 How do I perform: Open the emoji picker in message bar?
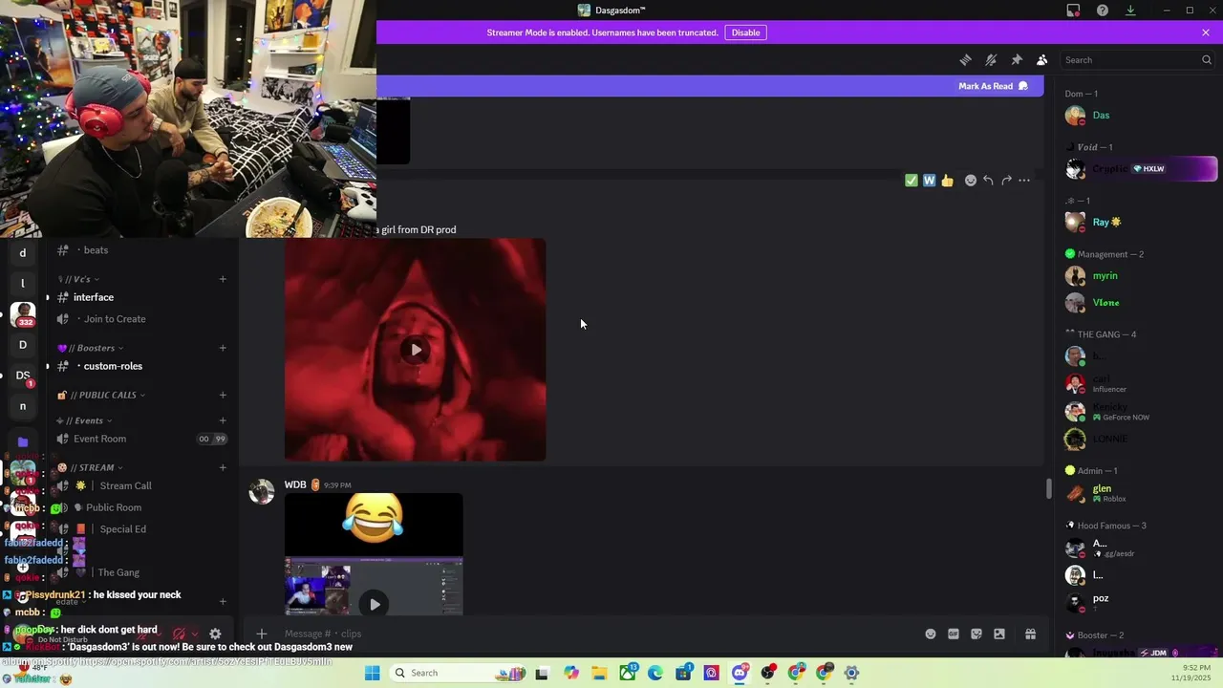(931, 634)
